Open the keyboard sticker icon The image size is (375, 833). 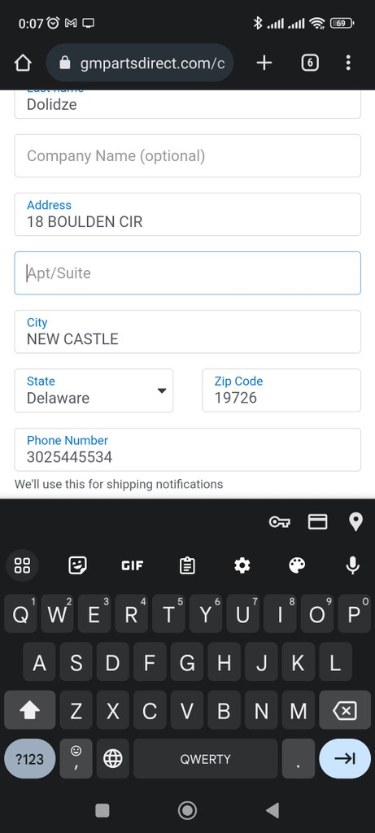pyautogui.click(x=77, y=565)
